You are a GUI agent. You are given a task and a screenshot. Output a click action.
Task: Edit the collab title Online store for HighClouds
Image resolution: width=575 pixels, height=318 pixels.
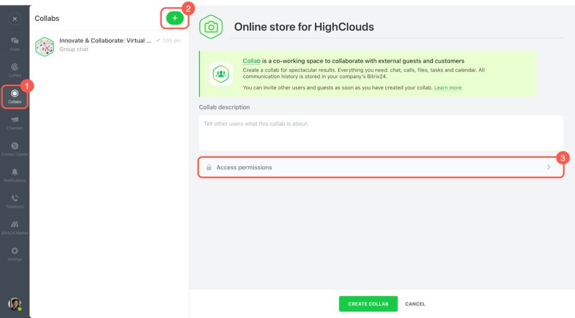(x=304, y=27)
